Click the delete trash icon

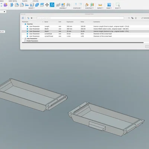tap(136, 18)
